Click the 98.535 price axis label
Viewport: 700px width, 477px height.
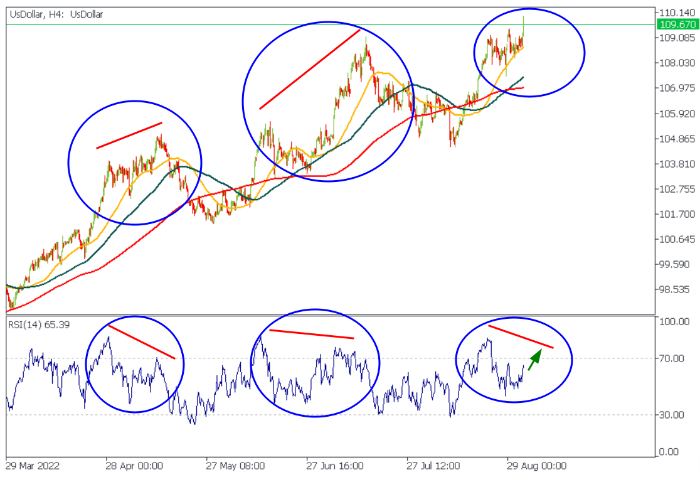(x=674, y=289)
